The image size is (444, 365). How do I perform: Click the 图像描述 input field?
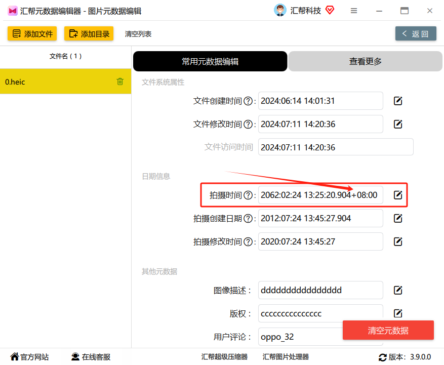pyautogui.click(x=320, y=290)
